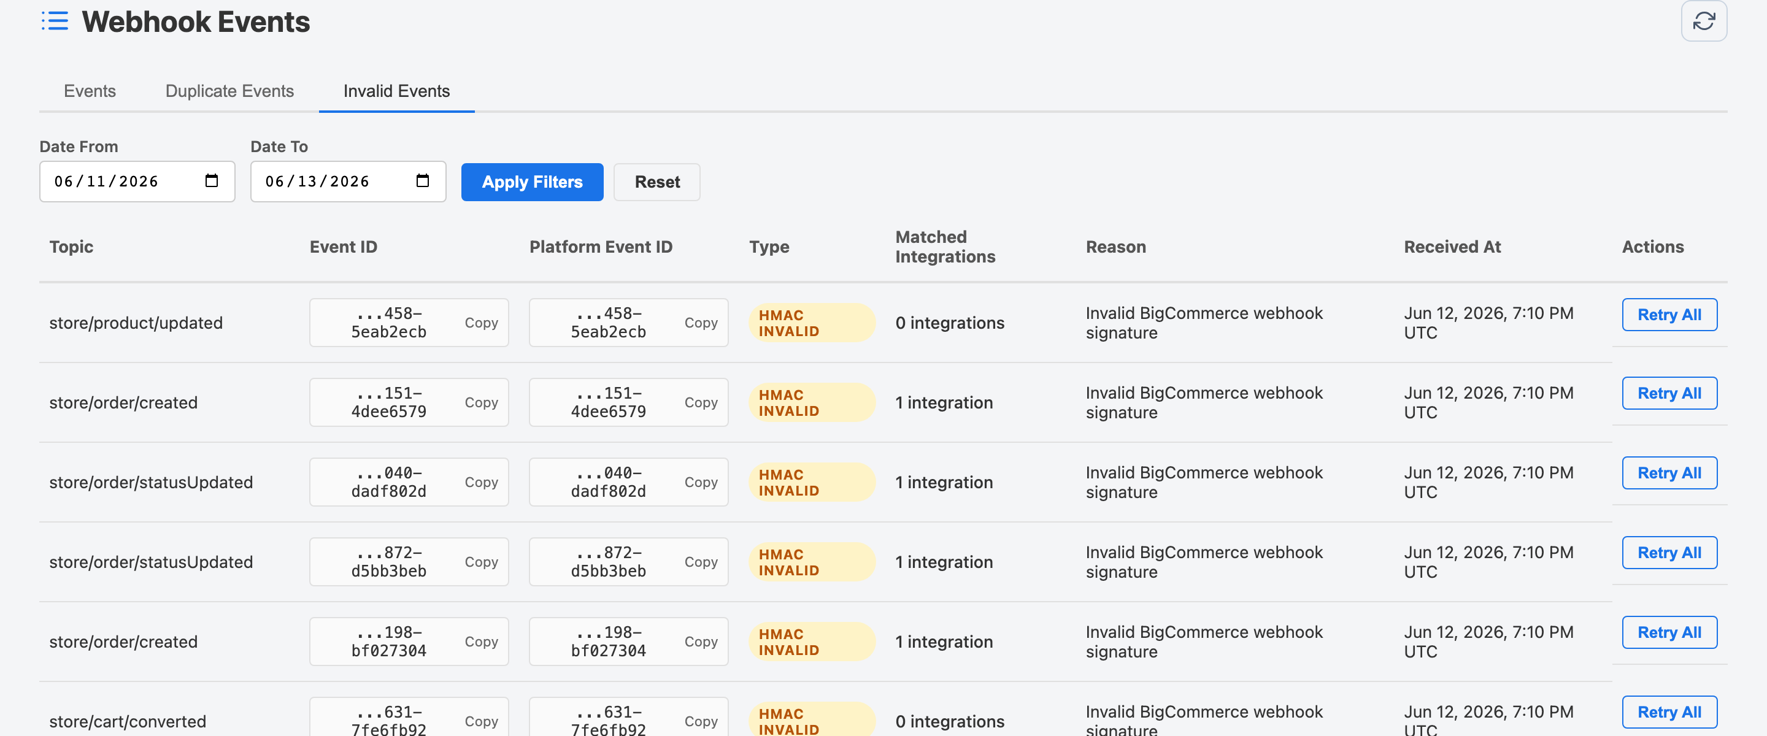Image resolution: width=1767 pixels, height=736 pixels.
Task: Click the list icon beside Webhook Events
Action: click(x=55, y=21)
